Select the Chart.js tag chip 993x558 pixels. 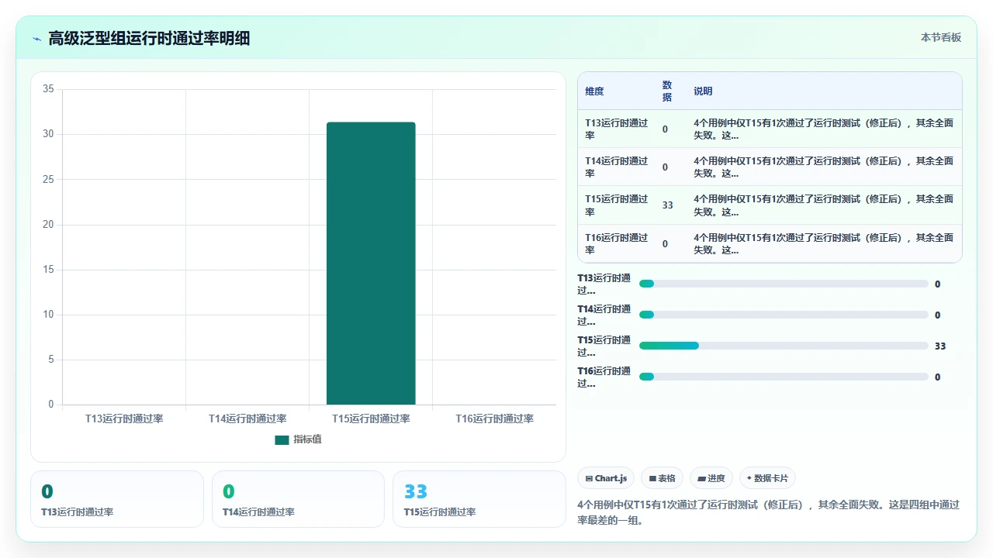tap(606, 478)
